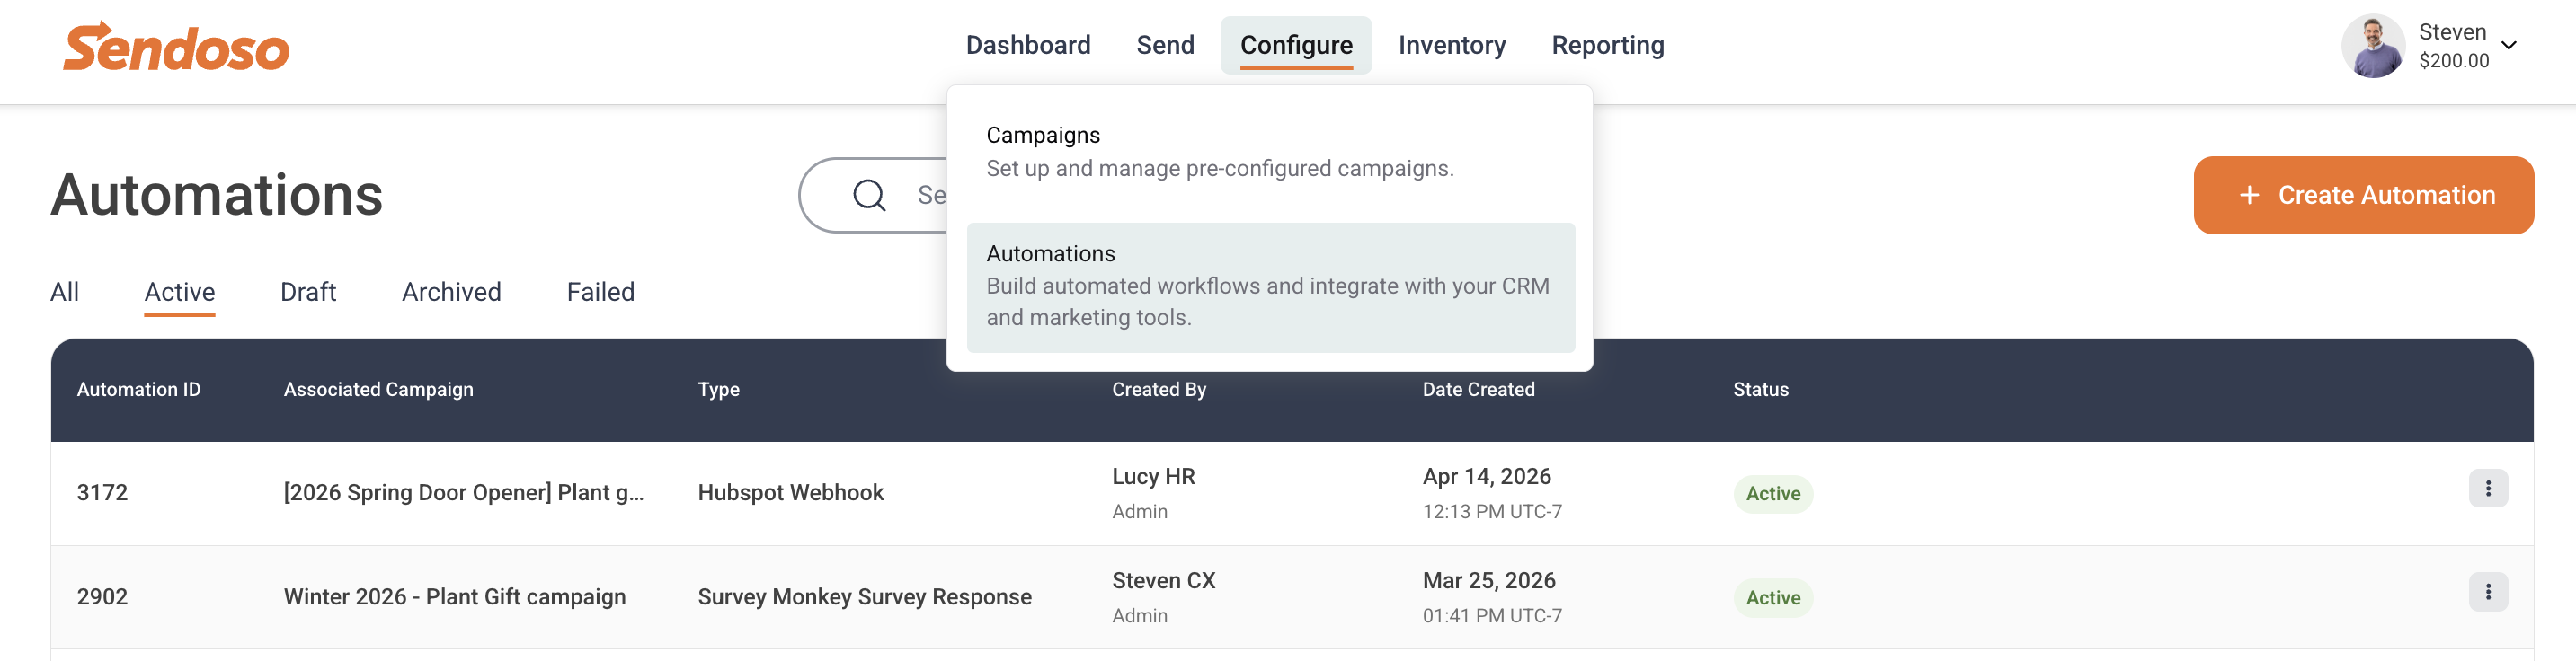Click the Sendoso logo
Image resolution: width=2576 pixels, height=661 pixels.
tap(176, 47)
